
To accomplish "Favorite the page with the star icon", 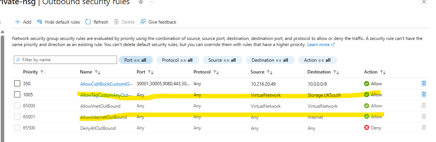I will pyautogui.click(x=141, y=2).
